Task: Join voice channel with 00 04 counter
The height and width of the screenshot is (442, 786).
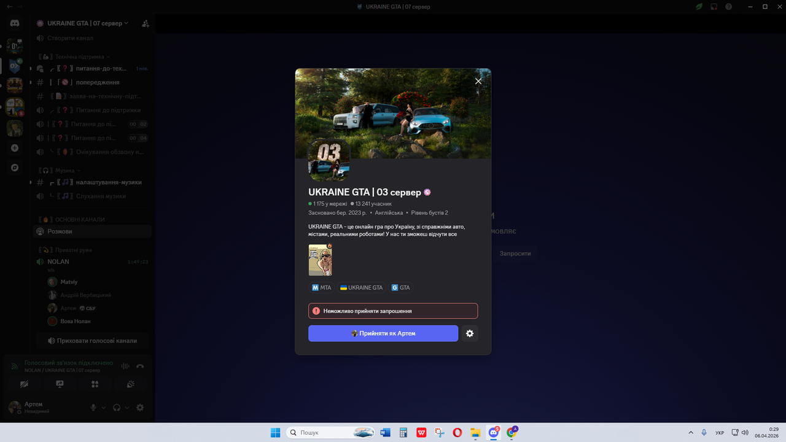Action: coord(92,138)
